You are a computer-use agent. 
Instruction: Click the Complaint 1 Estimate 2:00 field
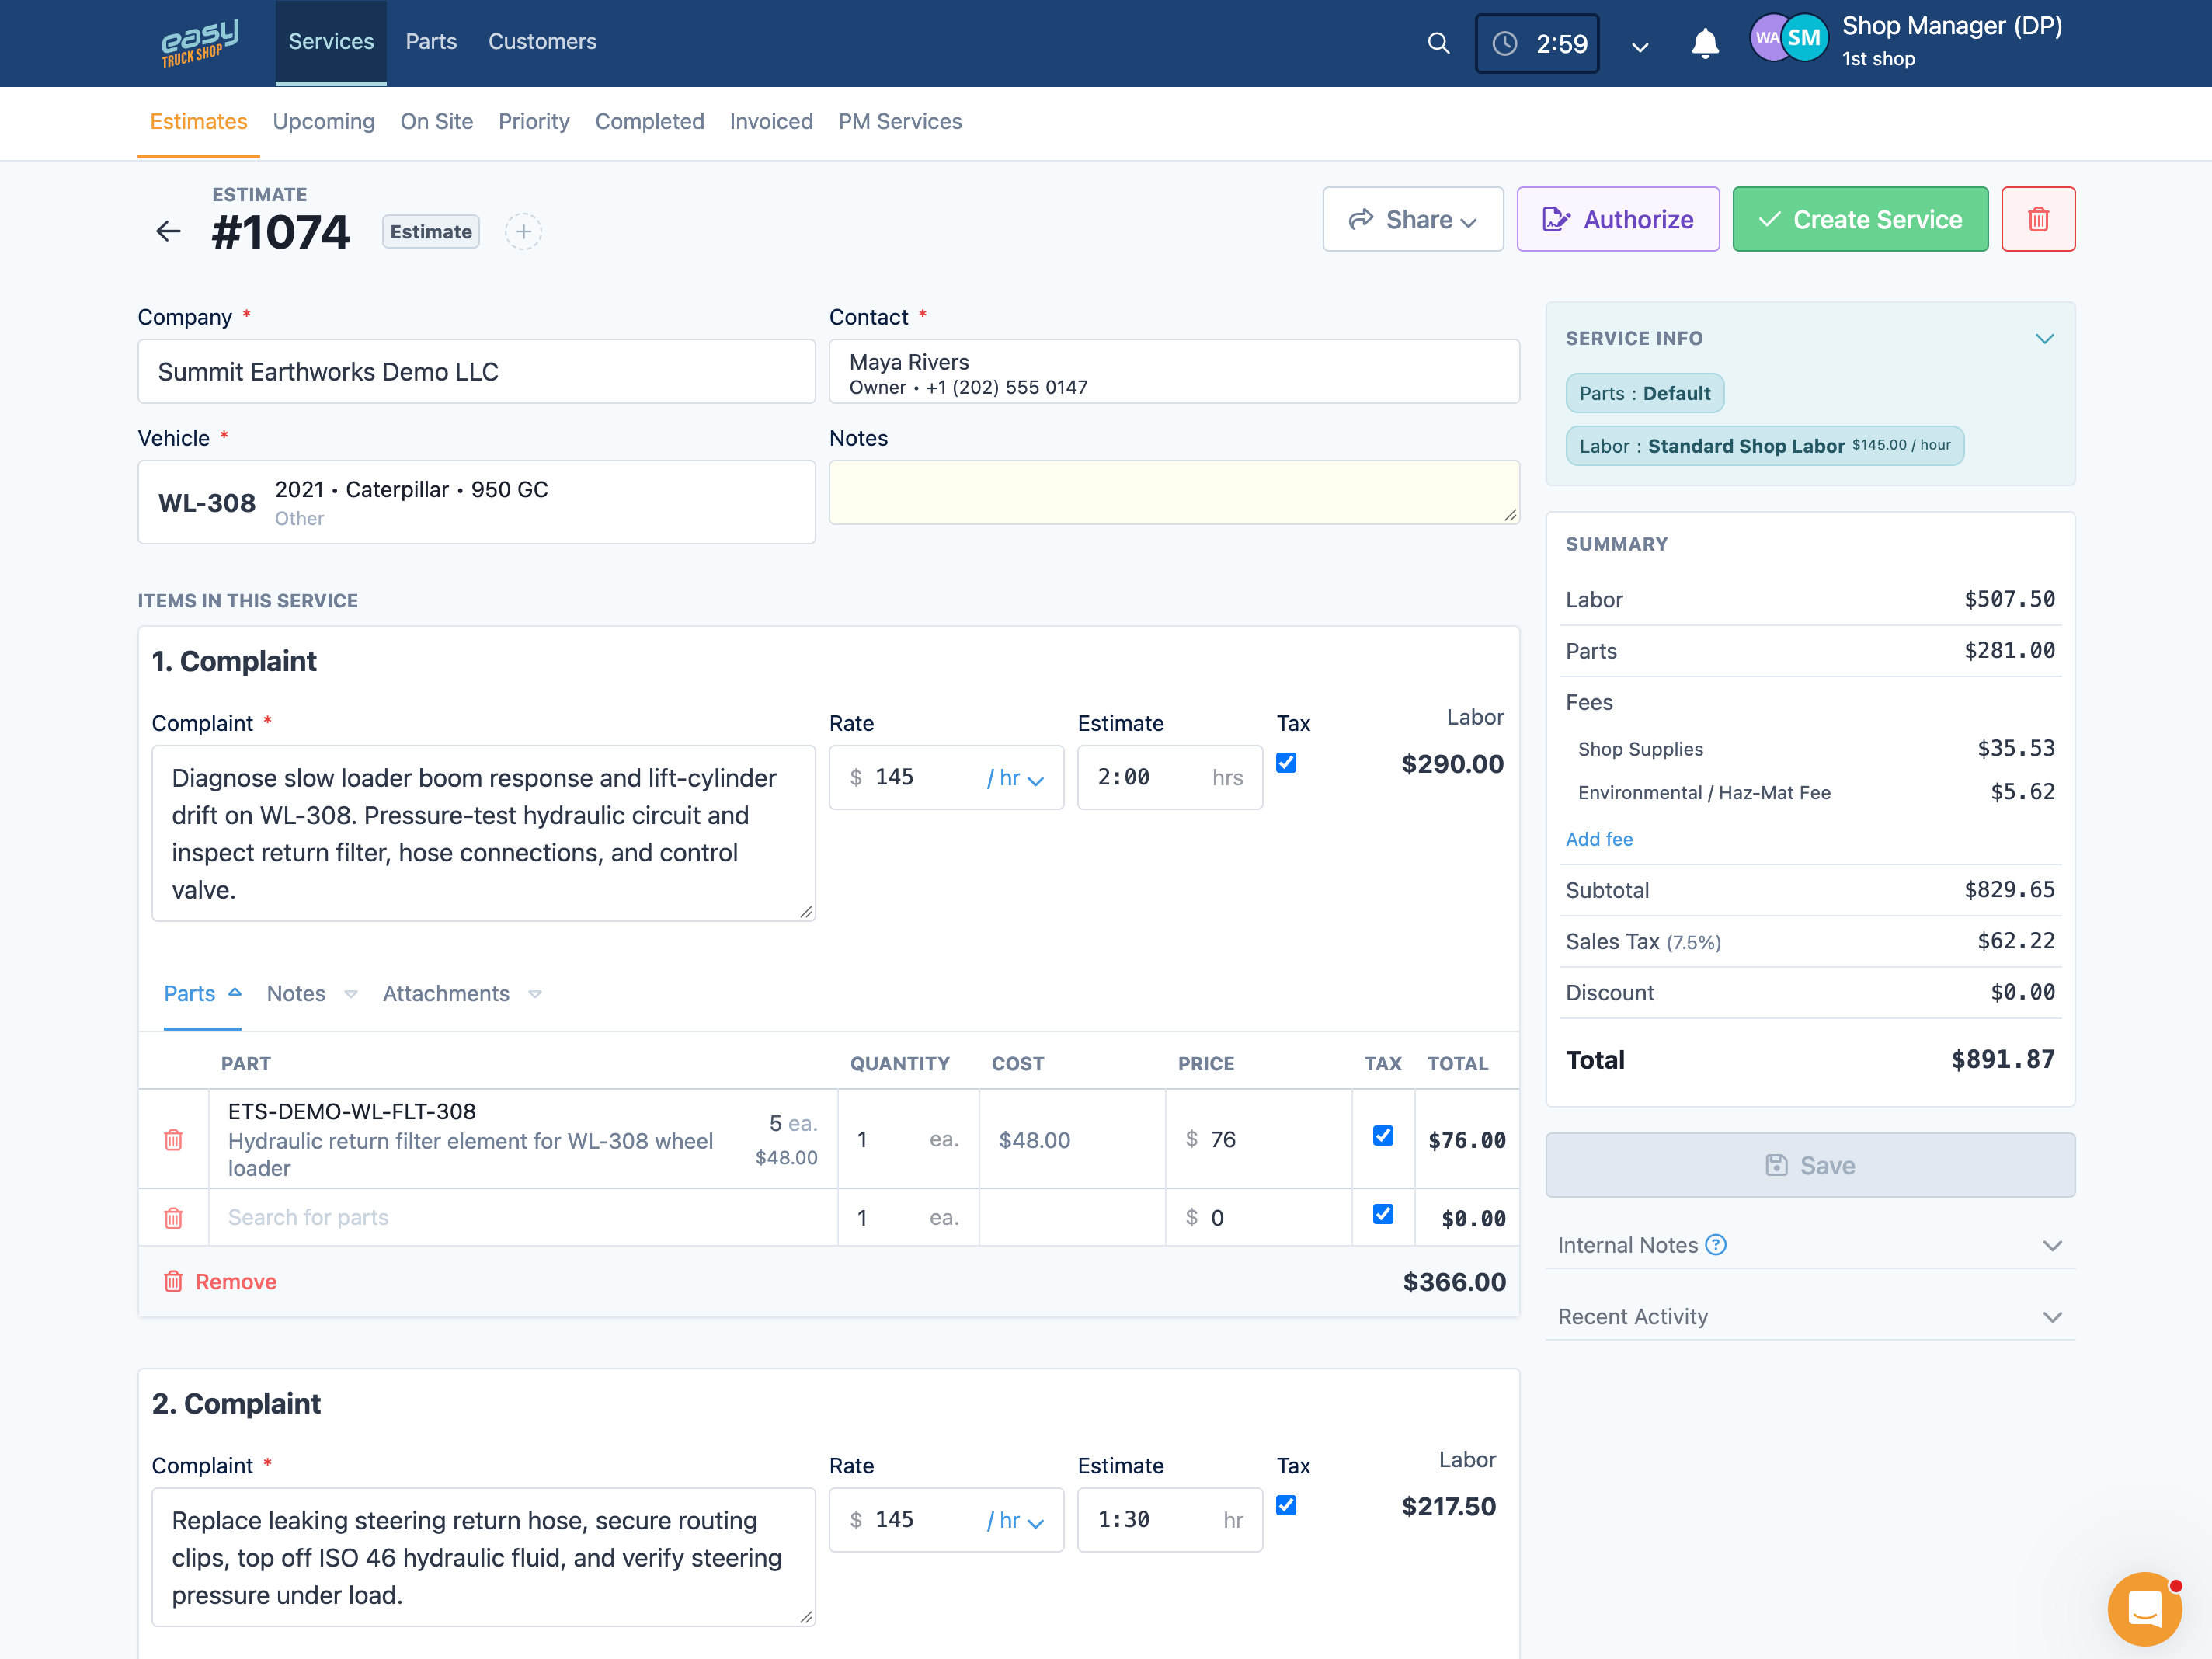pos(1169,778)
